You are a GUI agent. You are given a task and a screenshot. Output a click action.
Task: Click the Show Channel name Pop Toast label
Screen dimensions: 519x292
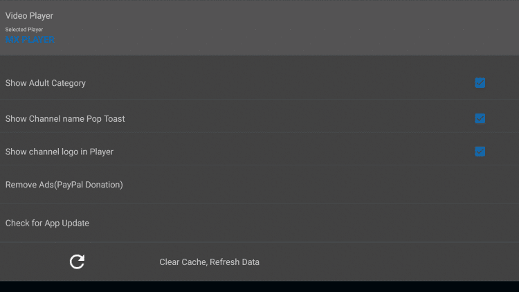click(65, 119)
